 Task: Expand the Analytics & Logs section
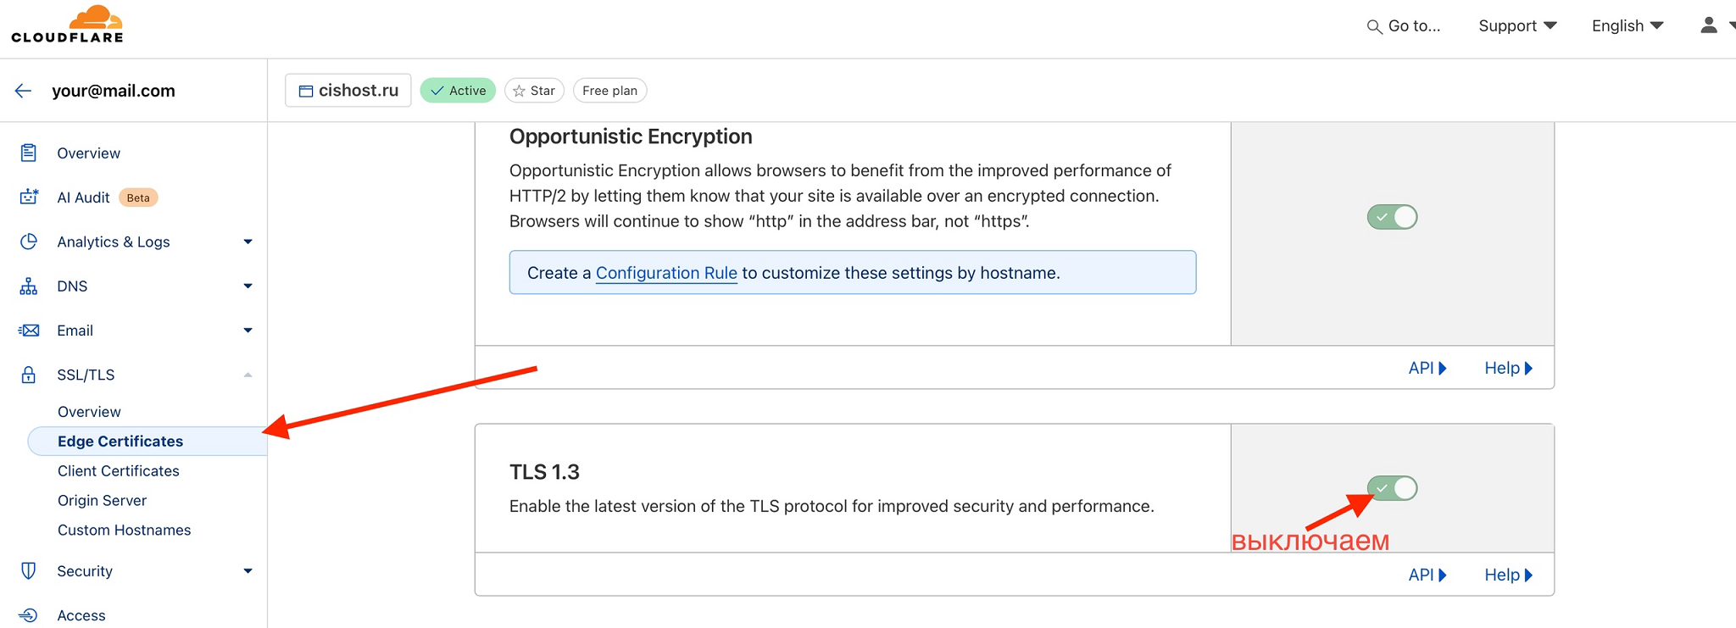click(248, 242)
